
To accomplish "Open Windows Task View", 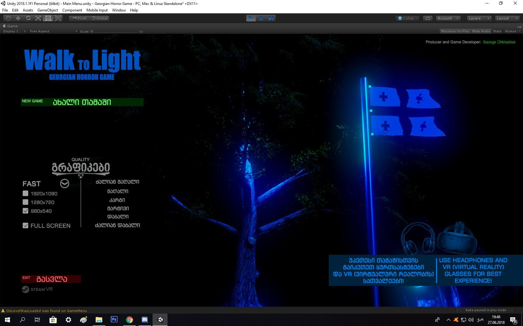I will point(37,319).
